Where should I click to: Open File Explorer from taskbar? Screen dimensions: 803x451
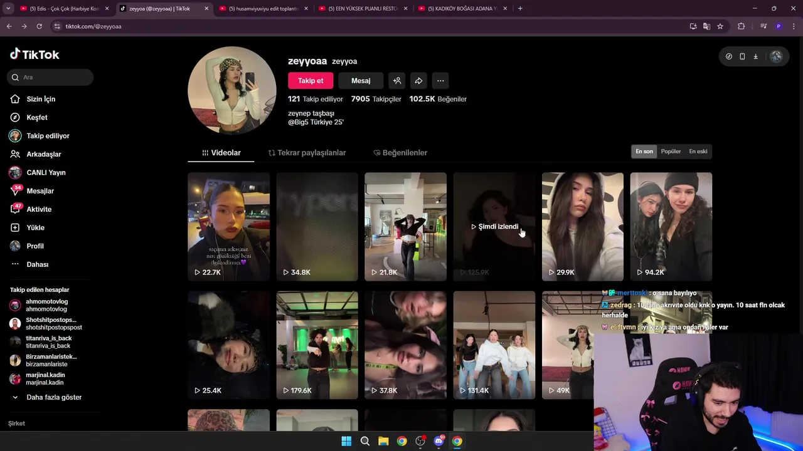(x=383, y=441)
